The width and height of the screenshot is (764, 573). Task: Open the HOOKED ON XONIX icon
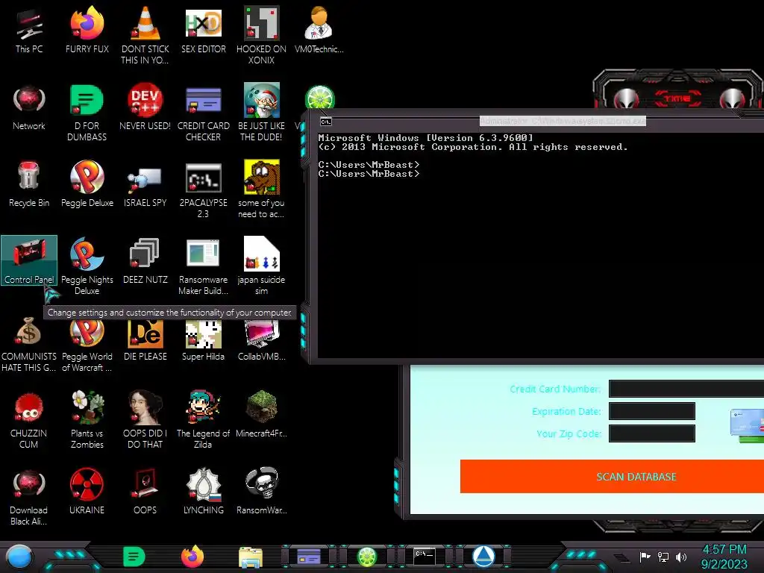261,36
